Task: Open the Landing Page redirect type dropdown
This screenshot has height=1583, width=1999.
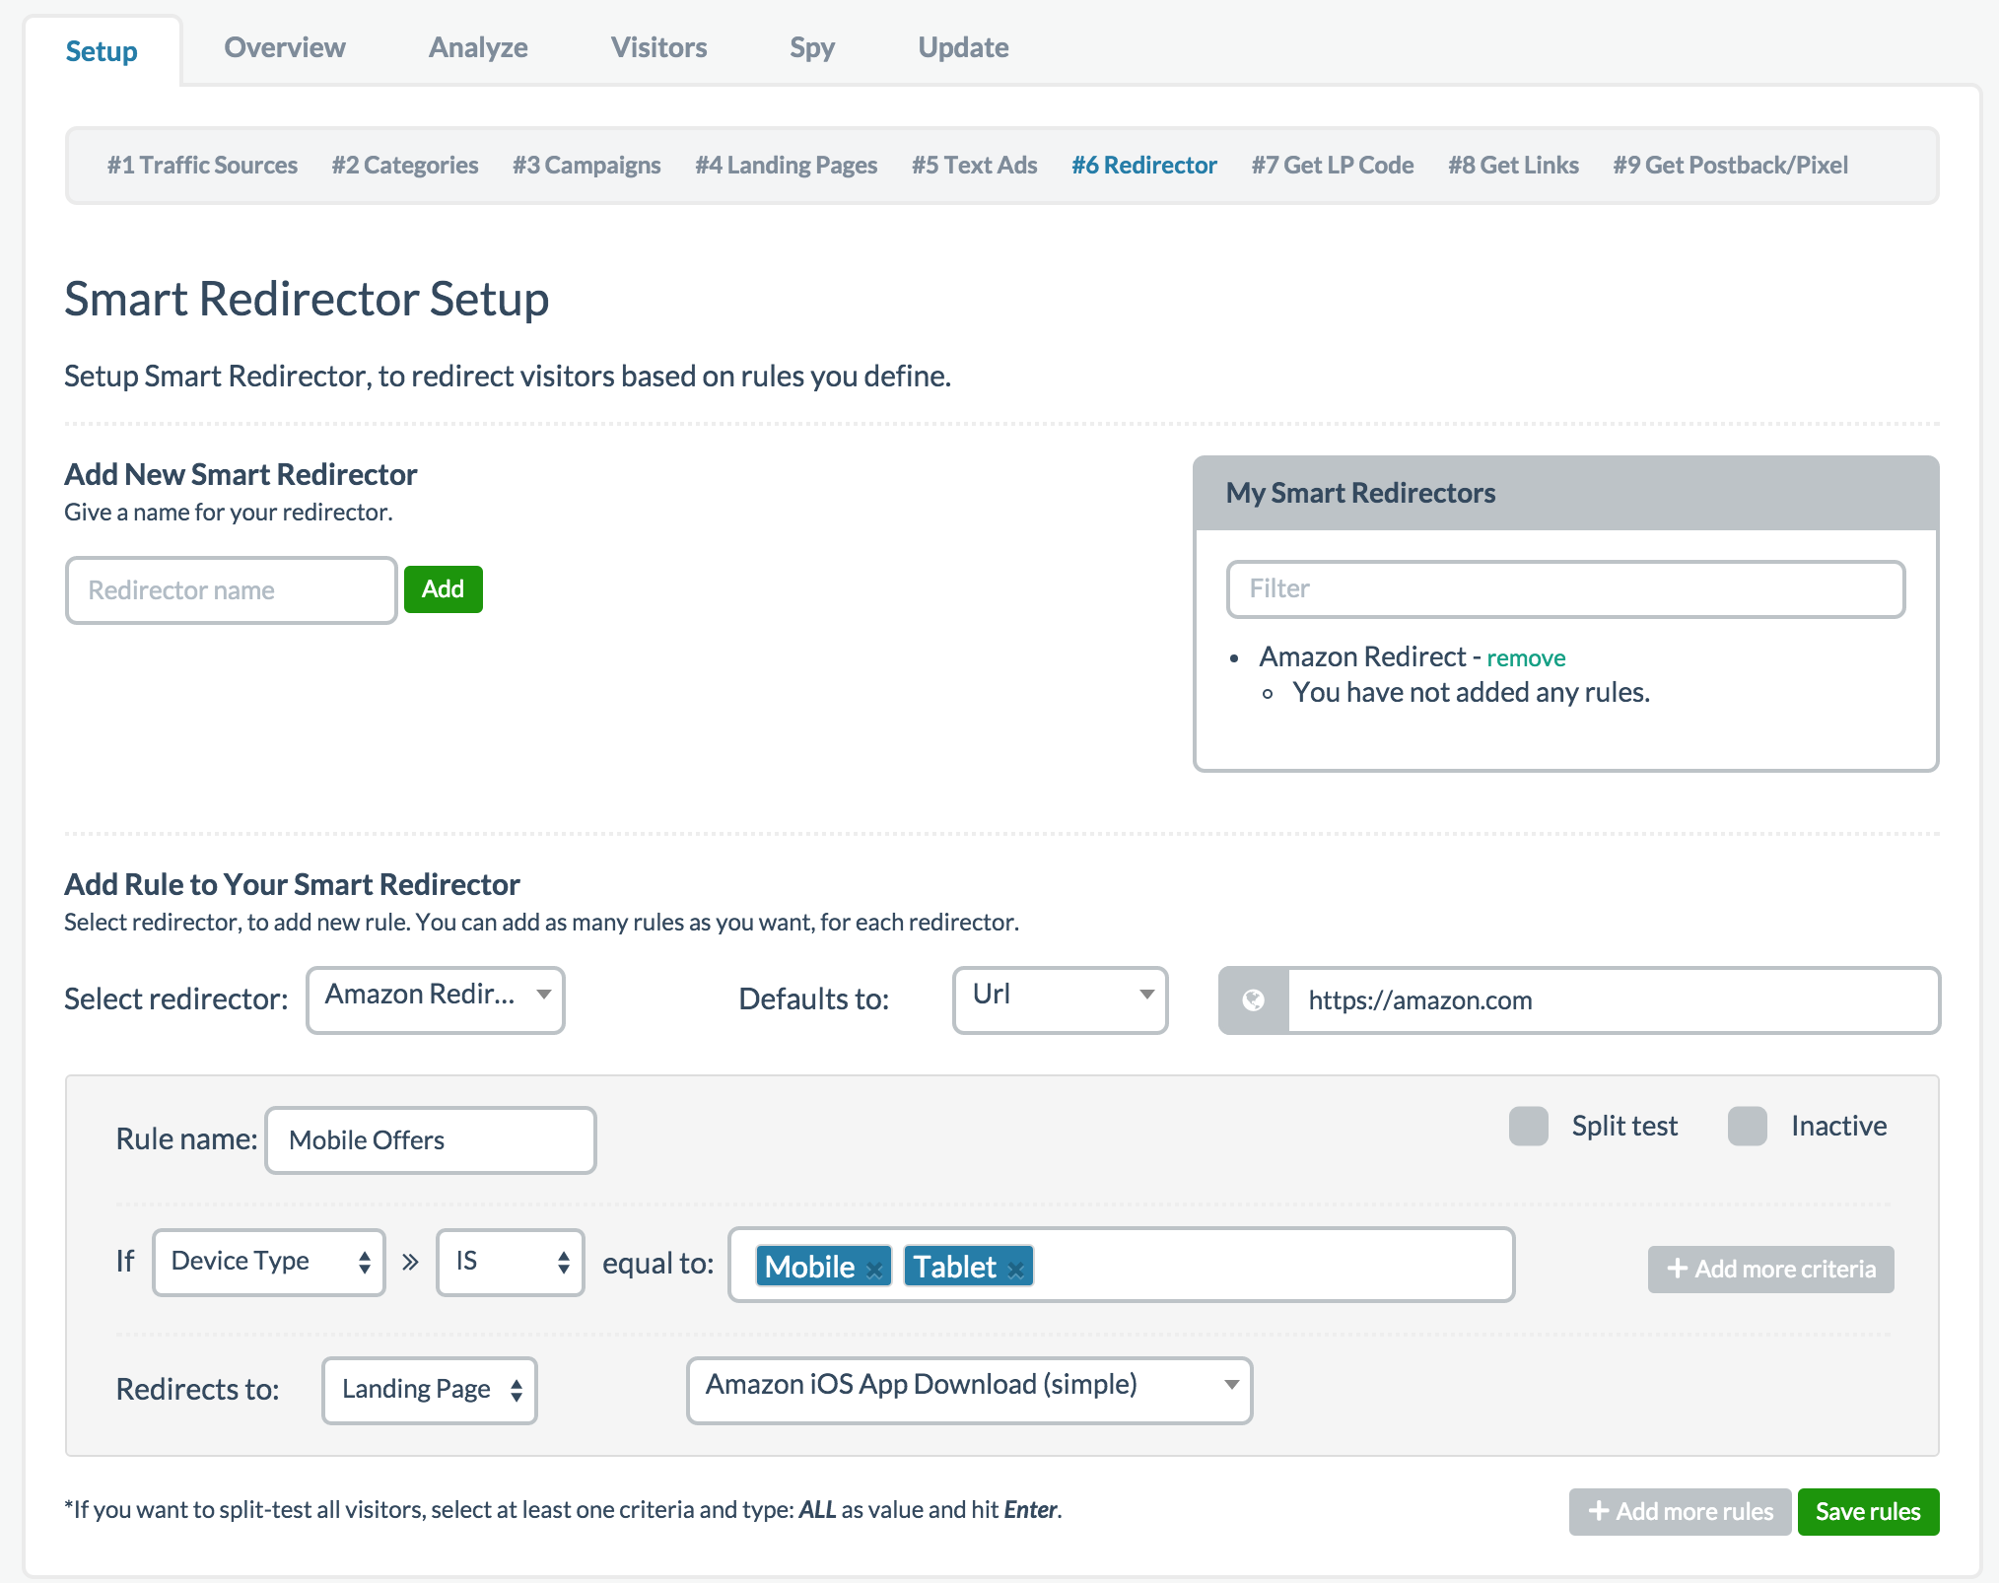Action: (x=430, y=1390)
